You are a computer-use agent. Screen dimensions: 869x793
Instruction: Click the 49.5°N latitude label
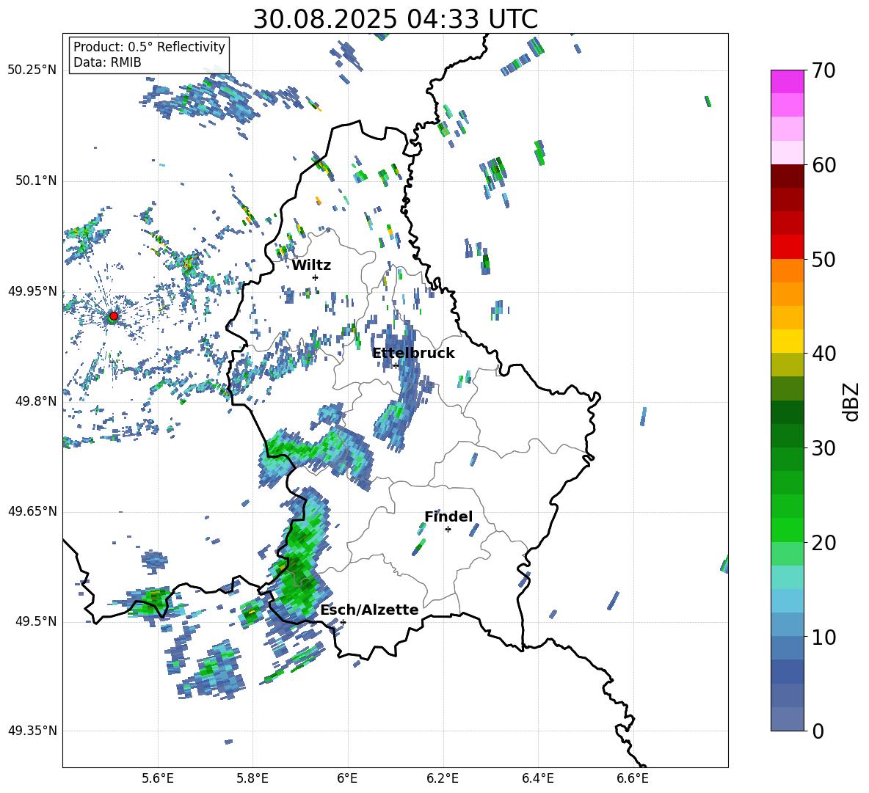tap(35, 621)
